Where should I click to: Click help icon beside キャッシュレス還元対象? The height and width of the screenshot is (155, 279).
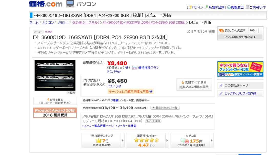click(151, 91)
